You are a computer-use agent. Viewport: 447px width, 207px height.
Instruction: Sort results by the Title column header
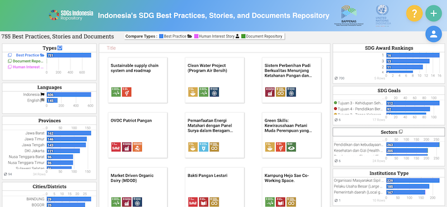[x=111, y=48]
